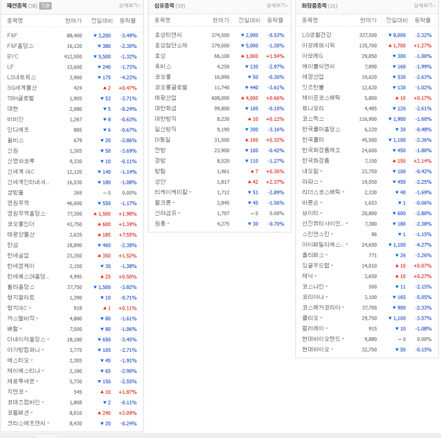Open the 한국화장품제조 stock link
Viewport: 441px width, 438px height.
[x=321, y=150]
